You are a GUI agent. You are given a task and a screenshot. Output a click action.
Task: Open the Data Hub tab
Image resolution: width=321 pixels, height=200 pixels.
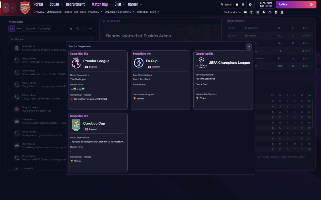point(142,12)
